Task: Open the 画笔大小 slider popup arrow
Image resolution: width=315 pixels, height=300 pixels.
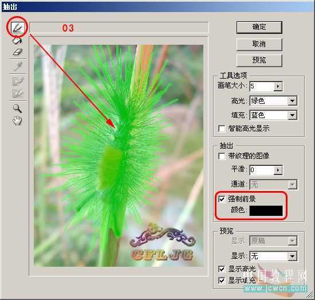Action: point(278,86)
